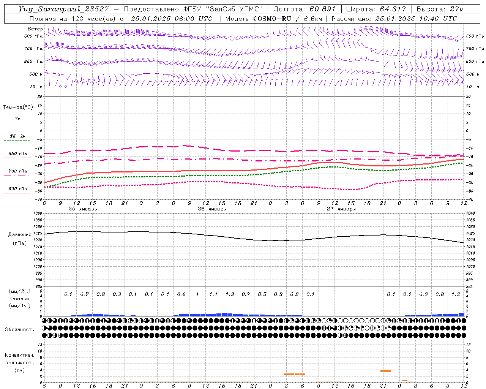
Task: Click the 'Рассчитано: 25.01.2025 10:40 UTC' text
Action: (x=394, y=19)
